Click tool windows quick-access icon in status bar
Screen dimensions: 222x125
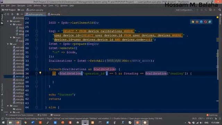point(3,118)
